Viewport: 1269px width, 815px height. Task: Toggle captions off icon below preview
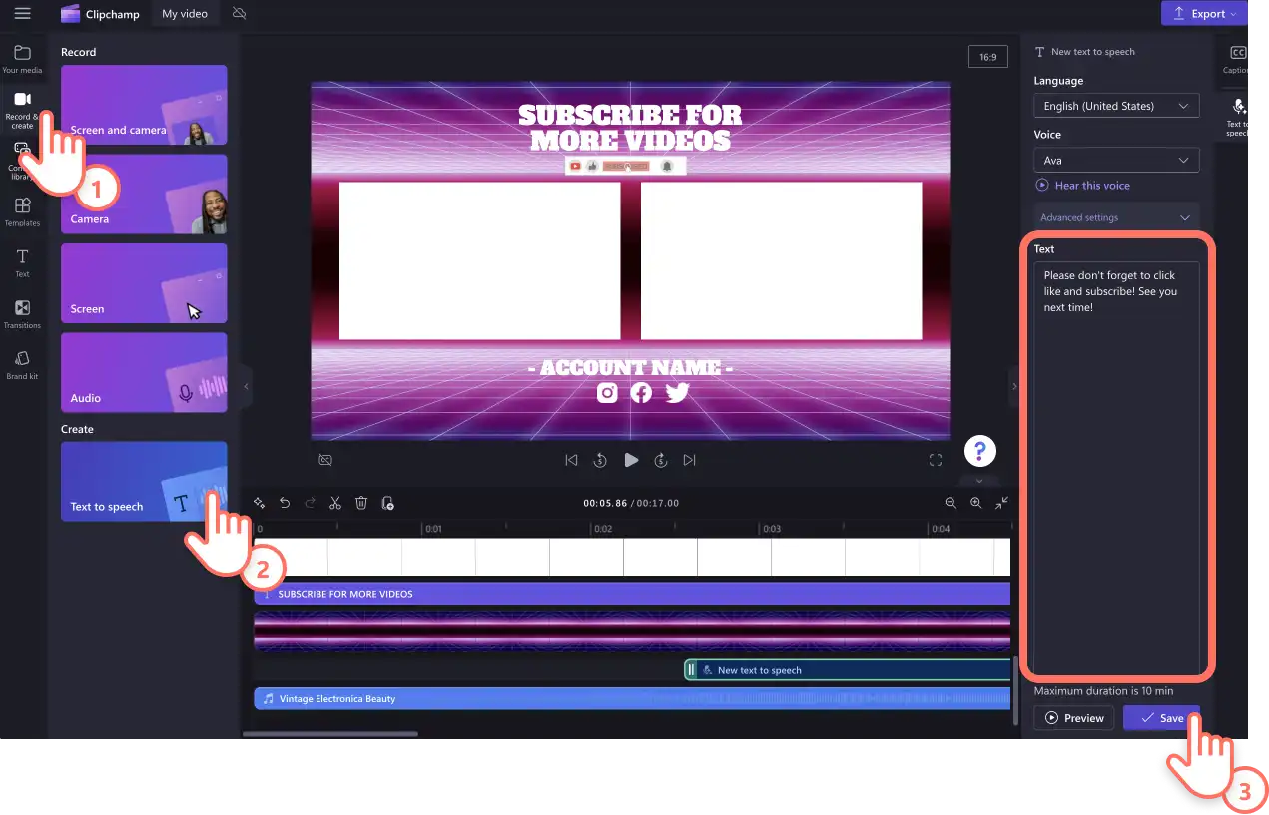pyautogui.click(x=325, y=460)
